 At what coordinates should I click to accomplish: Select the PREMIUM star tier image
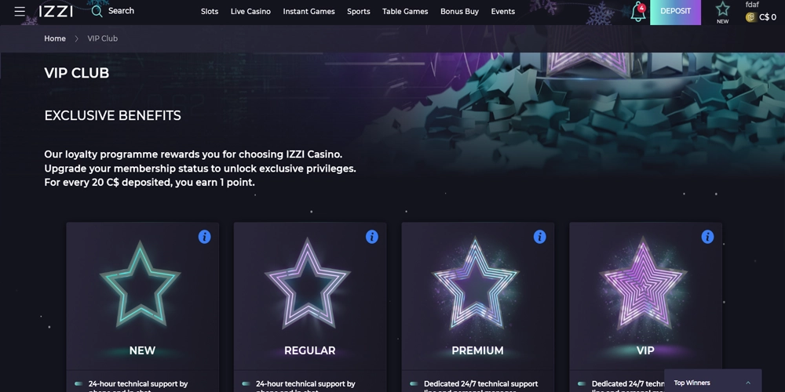[477, 284]
